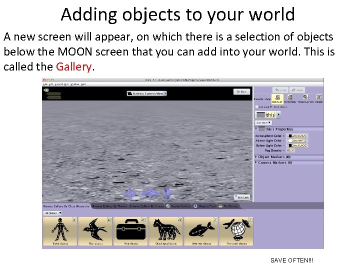The image size is (360, 270).
Task: Open the Edit menu
Action: pos(50,84)
